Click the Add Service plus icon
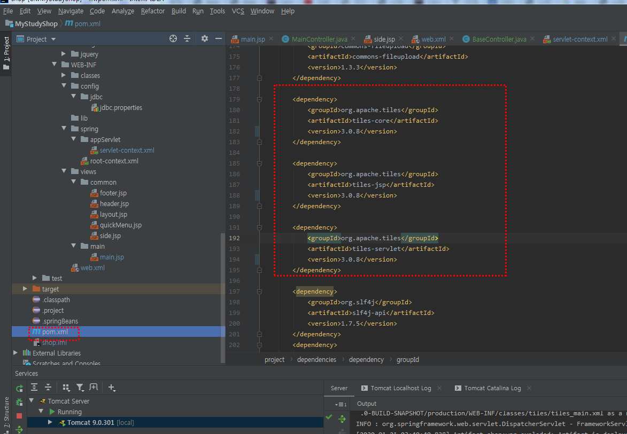Image resolution: width=627 pixels, height=434 pixels. click(x=112, y=387)
